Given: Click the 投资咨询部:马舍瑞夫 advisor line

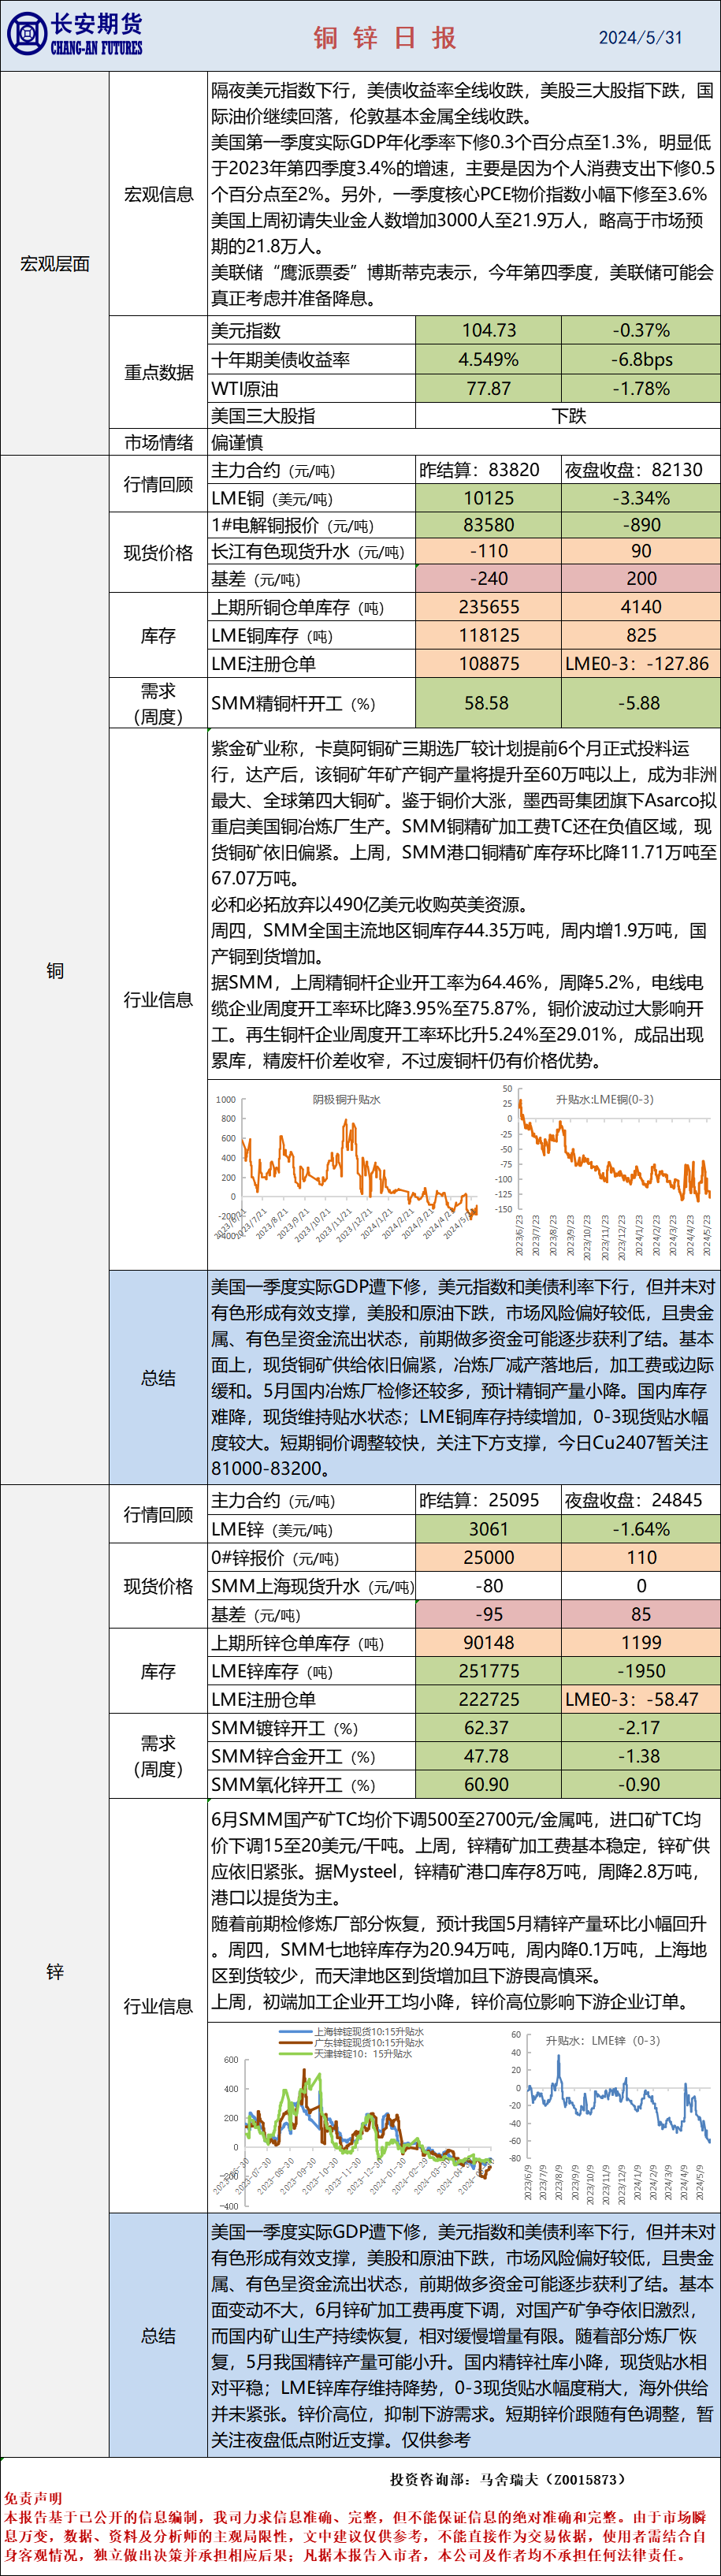Looking at the screenshot, I should (509, 2479).
